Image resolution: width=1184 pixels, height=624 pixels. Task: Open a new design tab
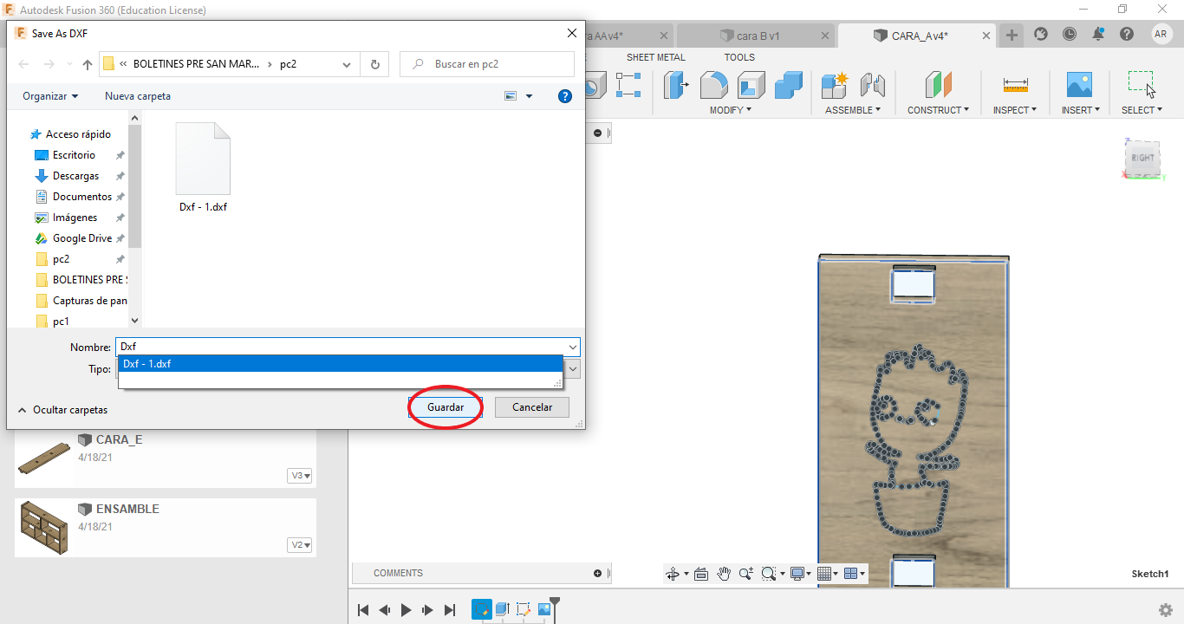click(x=1012, y=35)
